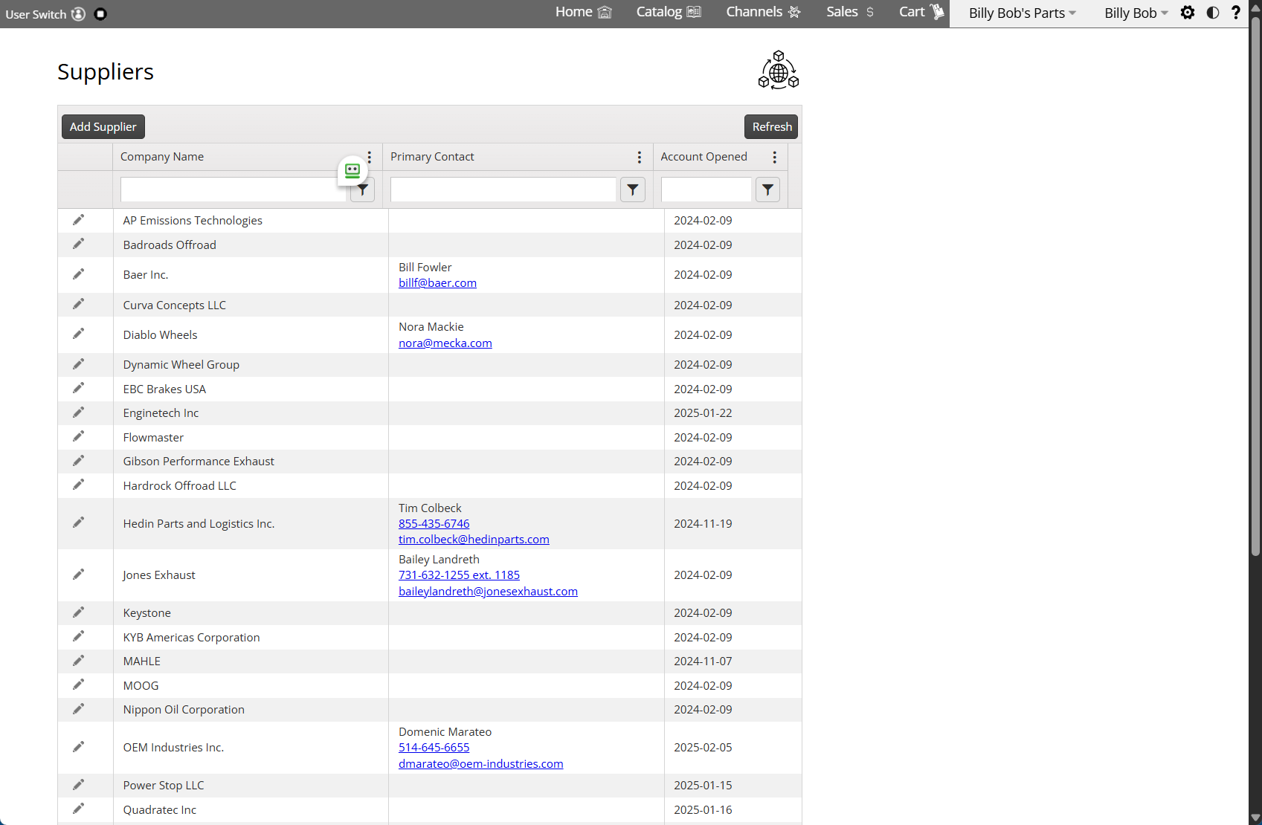Viewport: 1262px width, 825px height.
Task: Open edit for Power Stop LLC
Action: coord(78,785)
